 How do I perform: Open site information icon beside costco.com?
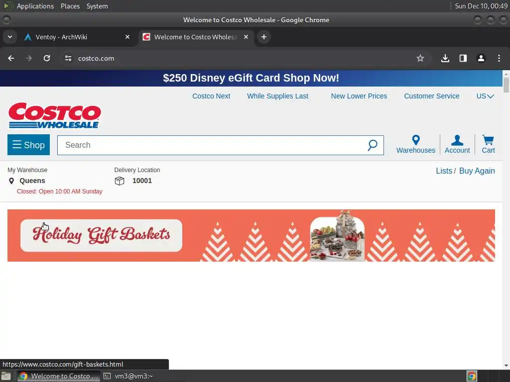(68, 58)
